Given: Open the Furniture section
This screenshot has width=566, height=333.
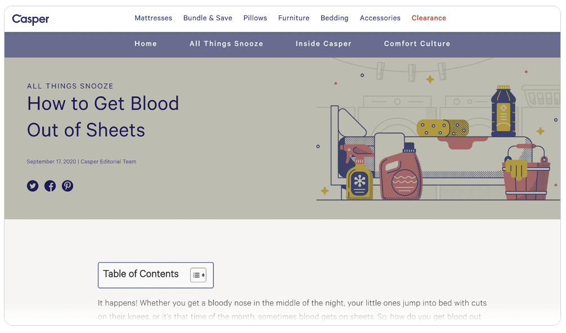Looking at the screenshot, I should pos(294,18).
